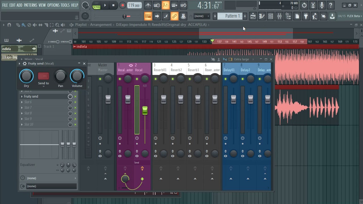Open the ADD menu
The height and width of the screenshot is (204, 363).
(x=20, y=5)
